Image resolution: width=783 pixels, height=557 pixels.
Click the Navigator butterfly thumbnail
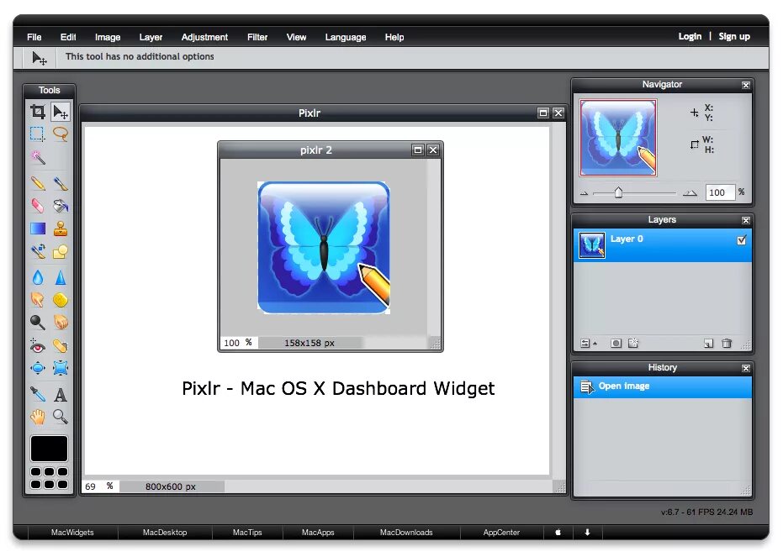tap(618, 138)
